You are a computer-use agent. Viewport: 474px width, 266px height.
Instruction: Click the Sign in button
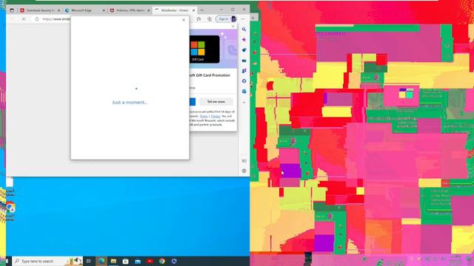click(226, 19)
